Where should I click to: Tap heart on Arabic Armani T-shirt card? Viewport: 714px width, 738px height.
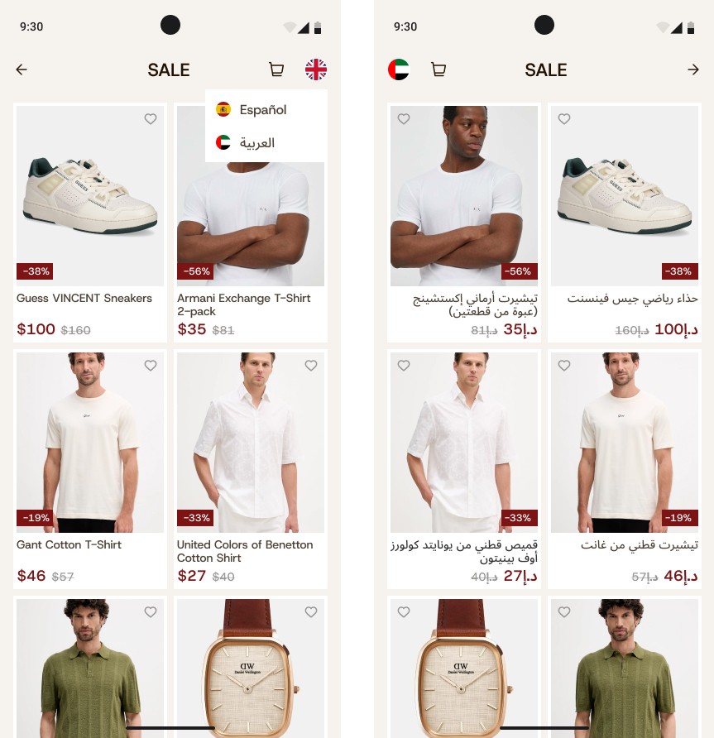[x=404, y=118]
